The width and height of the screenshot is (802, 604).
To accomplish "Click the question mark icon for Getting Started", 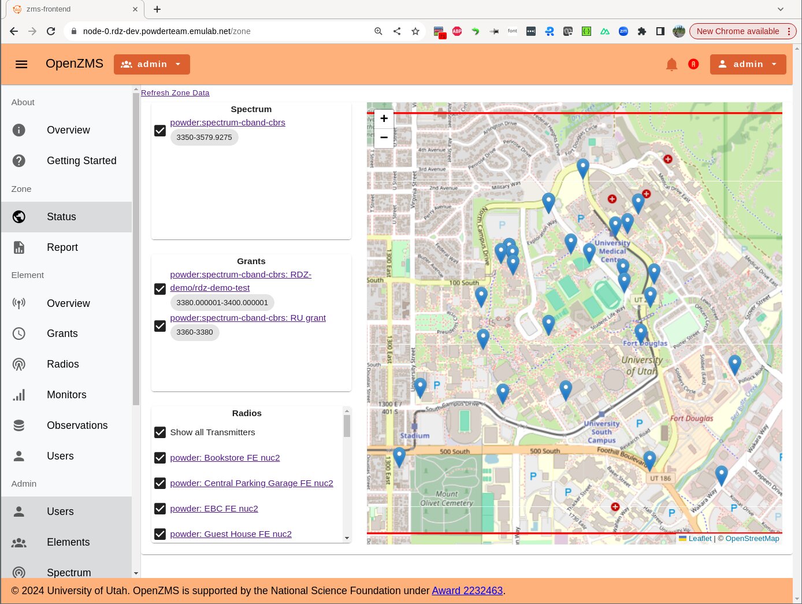I will (x=19, y=161).
